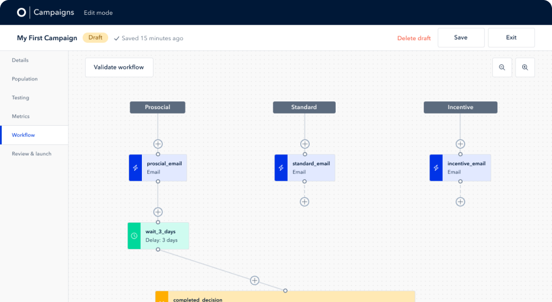Viewport: 552px width, 302px height.
Task: Open the Details section
Action: [20, 60]
